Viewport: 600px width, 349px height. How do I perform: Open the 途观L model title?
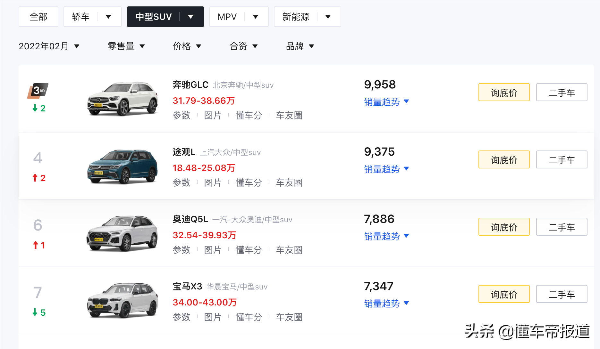[184, 152]
